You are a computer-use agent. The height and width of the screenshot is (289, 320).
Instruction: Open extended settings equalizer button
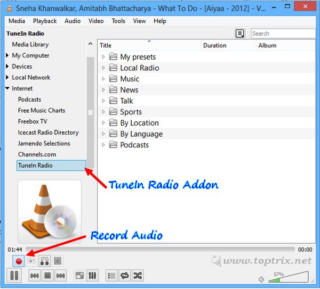coord(92,276)
